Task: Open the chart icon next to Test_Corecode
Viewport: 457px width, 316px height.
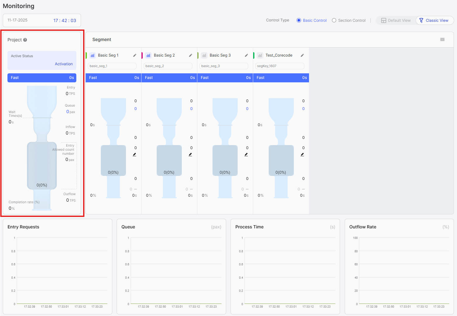Action: pos(260,55)
